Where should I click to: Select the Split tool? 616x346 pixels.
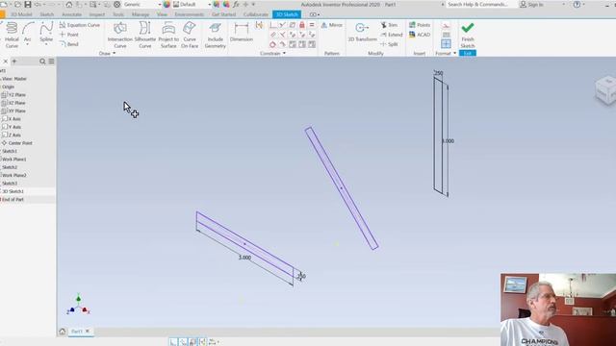pyautogui.click(x=389, y=44)
